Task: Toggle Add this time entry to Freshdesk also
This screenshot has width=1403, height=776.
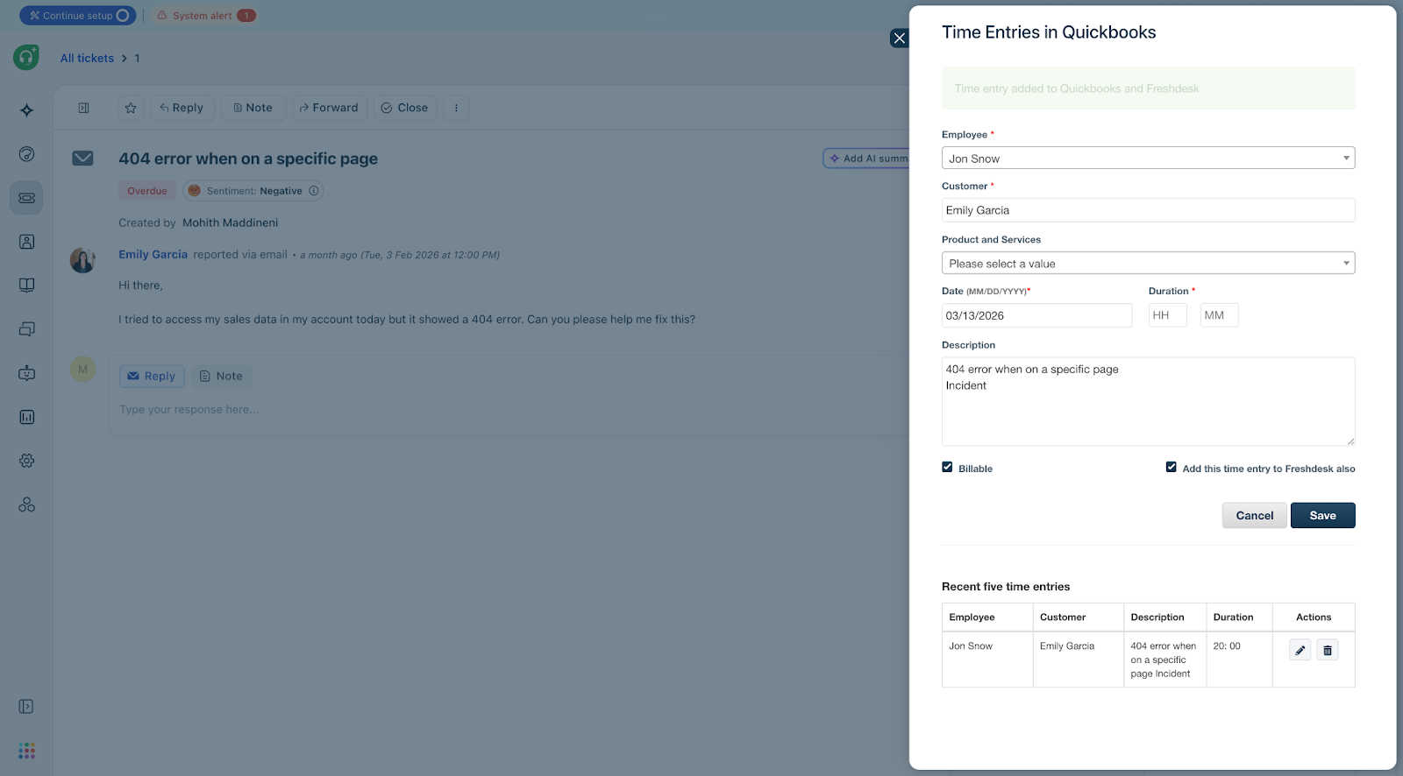Action: (x=1171, y=468)
